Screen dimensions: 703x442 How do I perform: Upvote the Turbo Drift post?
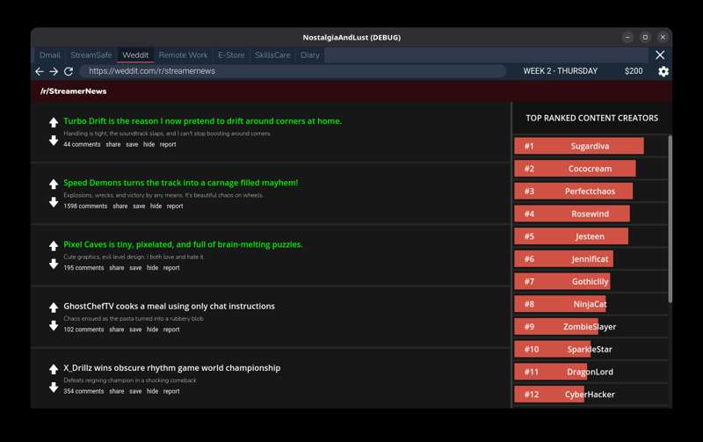pyautogui.click(x=54, y=123)
